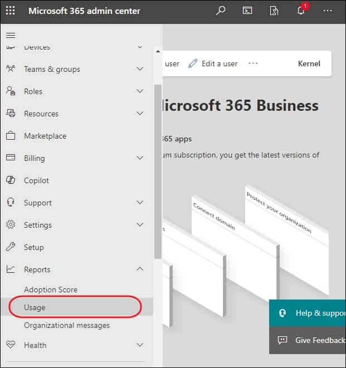Select the Reports navigation label

pos(37,269)
